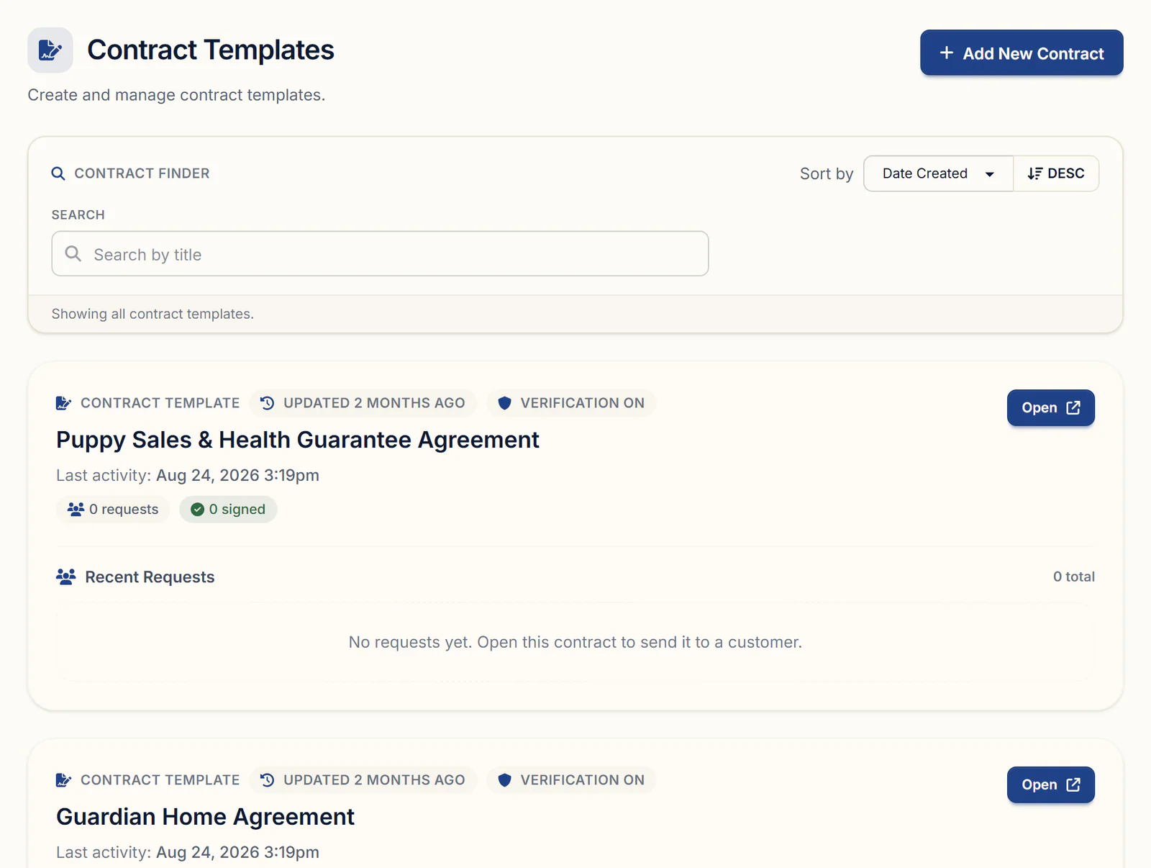1151x868 pixels.
Task: Click the history clock icon on Puppy Sales card
Action: click(268, 403)
